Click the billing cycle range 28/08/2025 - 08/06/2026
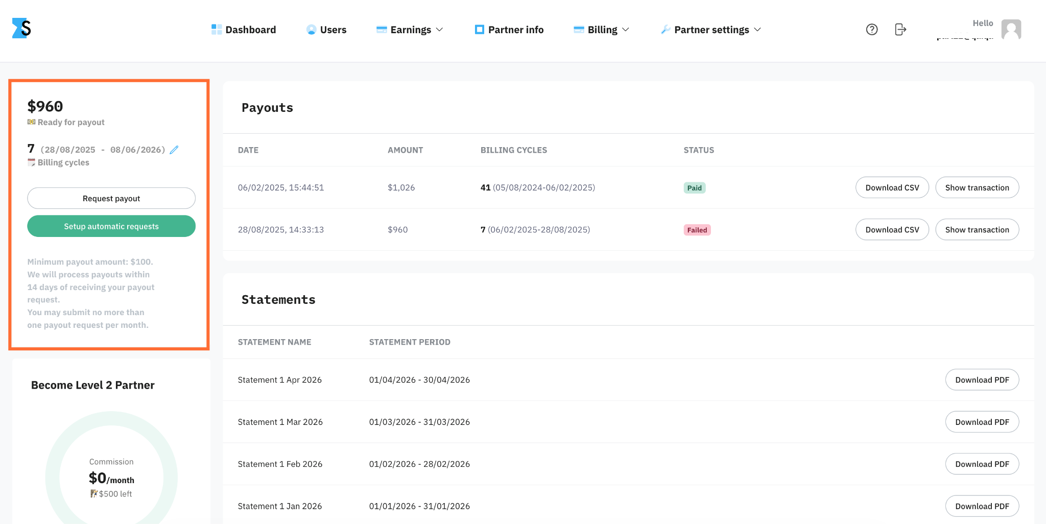 tap(103, 150)
